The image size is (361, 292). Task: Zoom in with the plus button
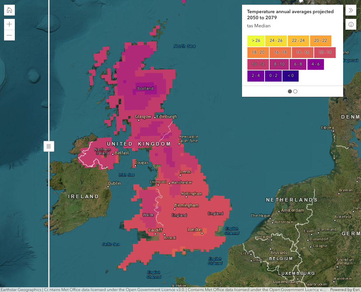coord(9,24)
